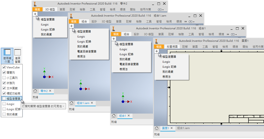Open the 環境 tab in the 組合1 window
The height and width of the screenshot is (139, 264).
pyautogui.click(x=221, y=34)
